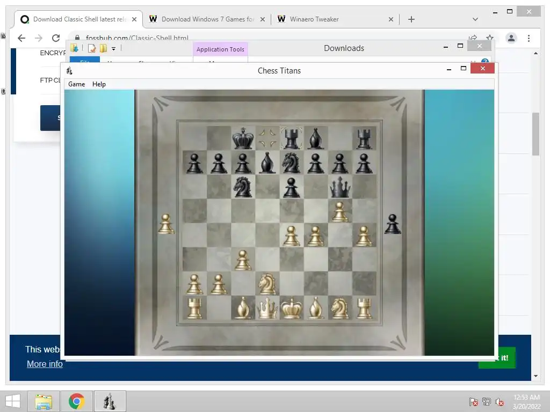550x412 pixels.
Task: Open the Chrome three-dot menu
Action: click(529, 38)
